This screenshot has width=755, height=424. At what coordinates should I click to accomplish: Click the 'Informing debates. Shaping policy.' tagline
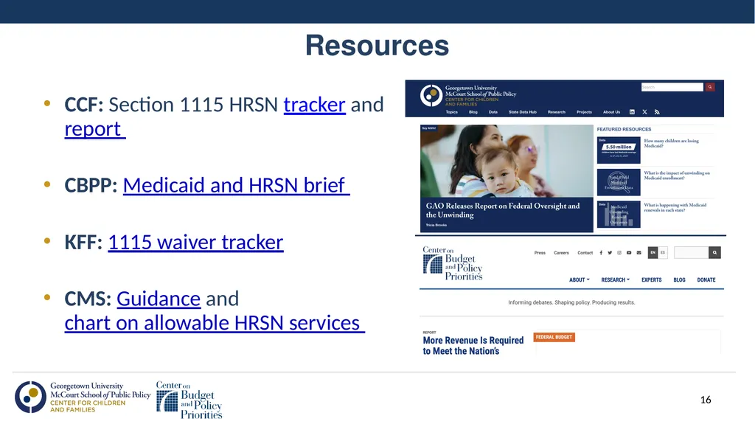(571, 302)
